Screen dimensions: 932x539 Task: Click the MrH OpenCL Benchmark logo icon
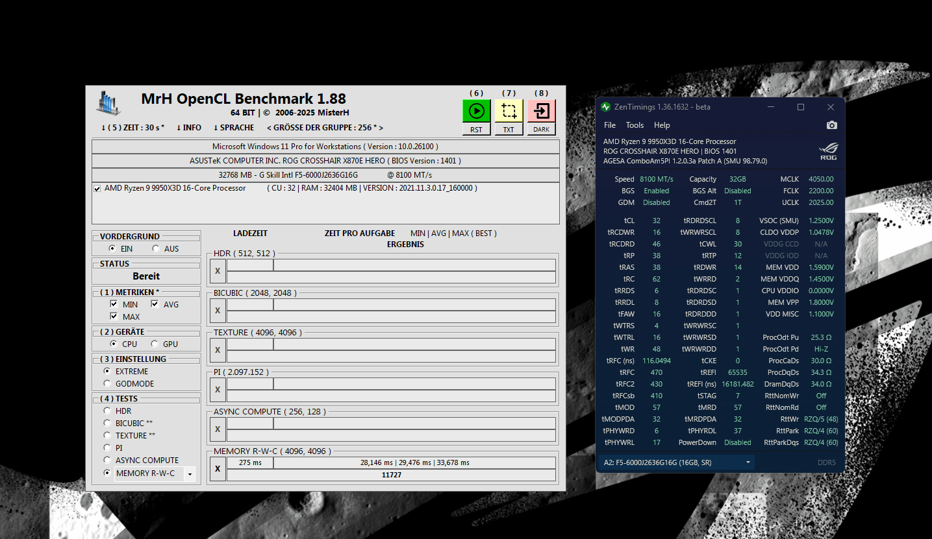point(109,104)
